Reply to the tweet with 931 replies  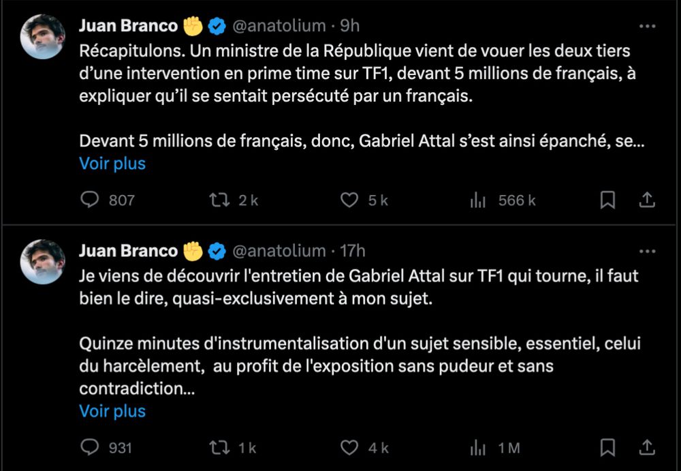point(89,448)
